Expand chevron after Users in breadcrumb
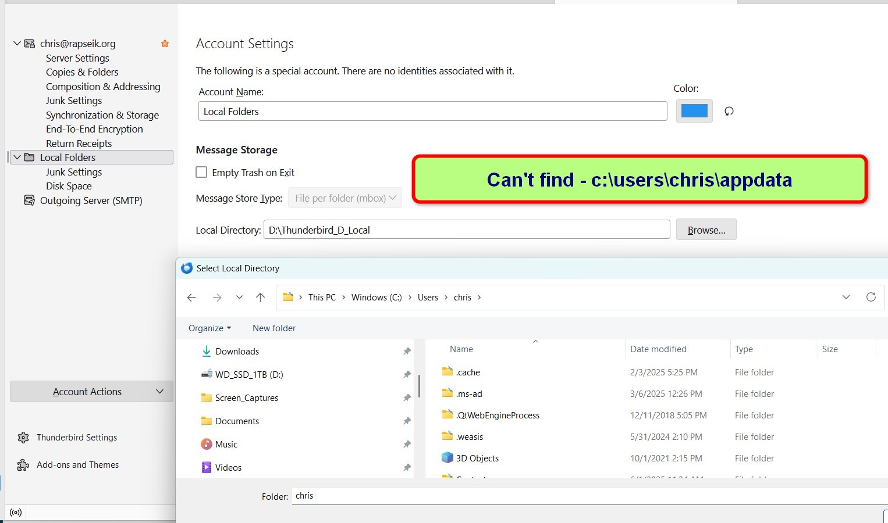The width and height of the screenshot is (888, 523). (x=446, y=298)
